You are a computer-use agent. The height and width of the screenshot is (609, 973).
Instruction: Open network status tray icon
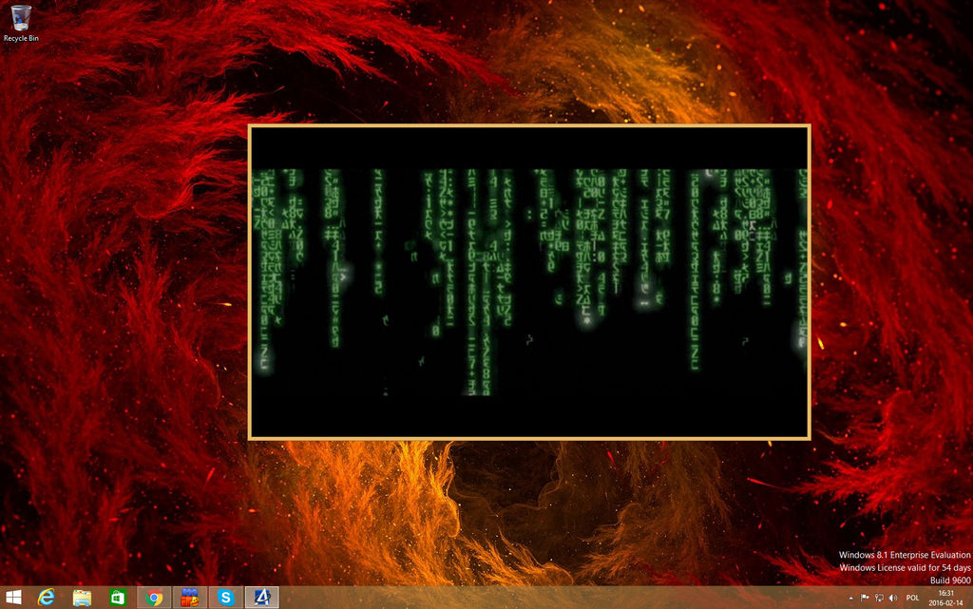pos(879,598)
